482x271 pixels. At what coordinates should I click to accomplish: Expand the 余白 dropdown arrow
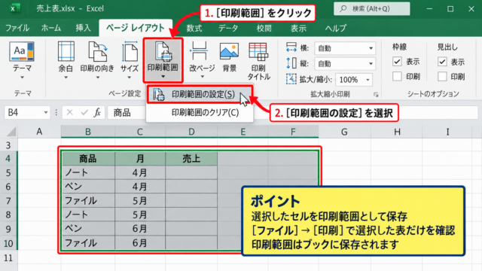(x=66, y=78)
